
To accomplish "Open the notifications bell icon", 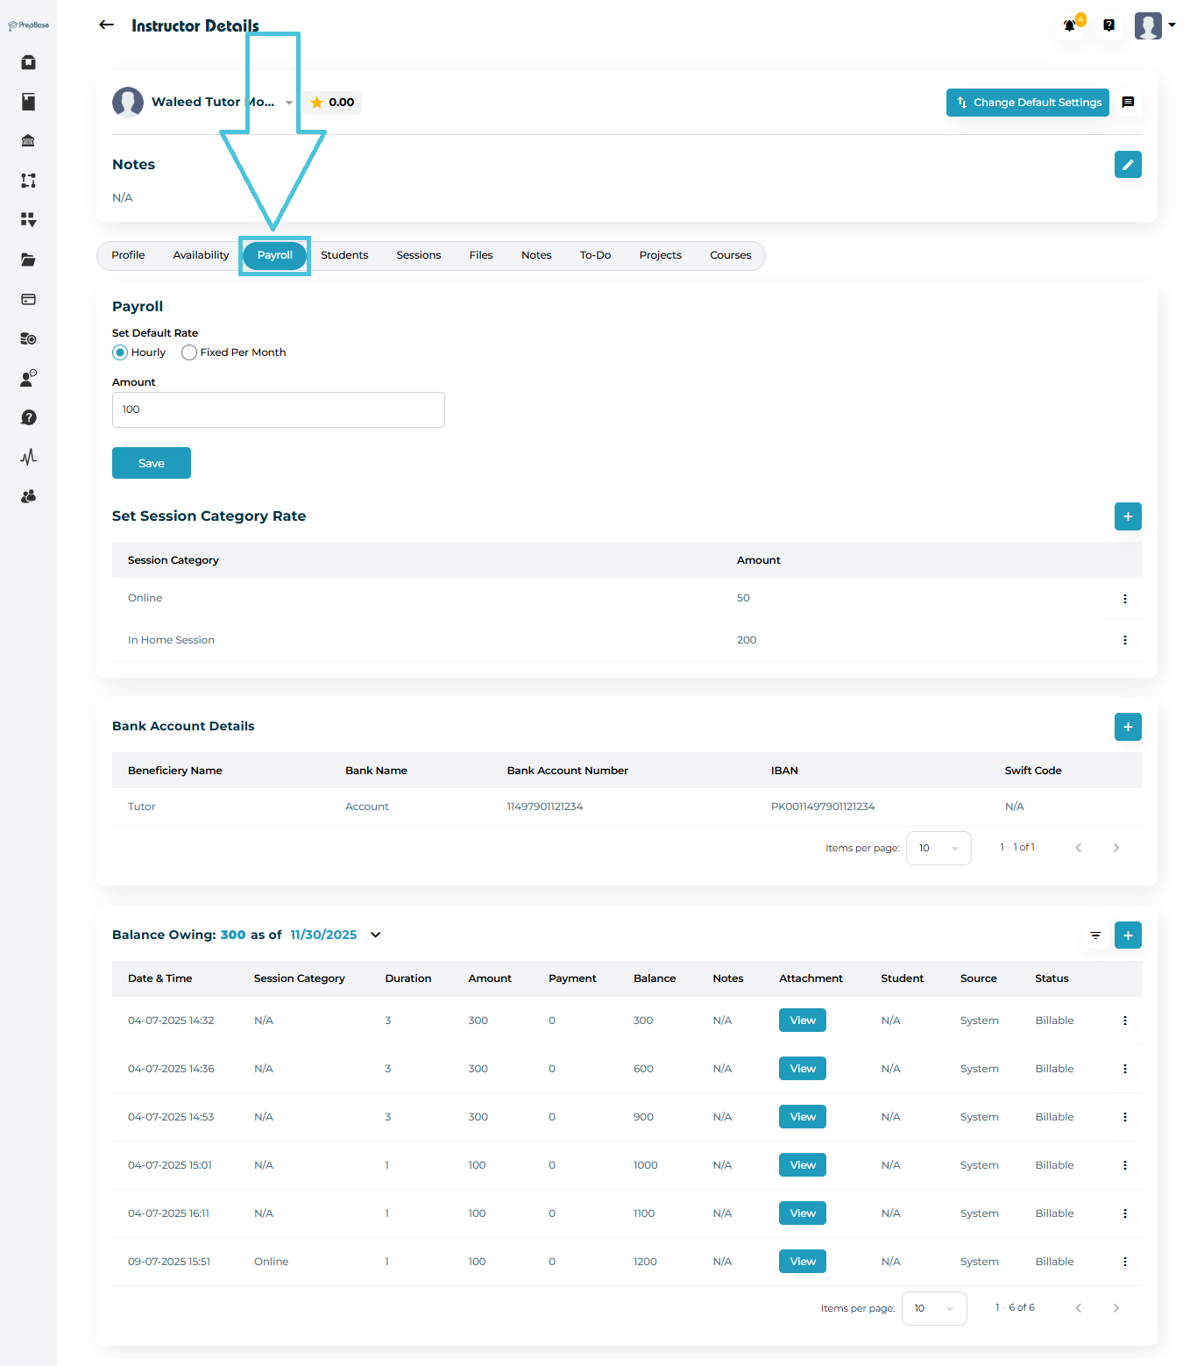I will (x=1070, y=25).
